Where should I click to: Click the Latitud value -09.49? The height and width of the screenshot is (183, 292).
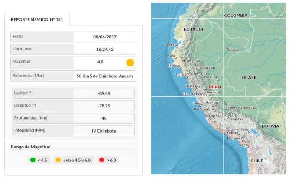104,93
